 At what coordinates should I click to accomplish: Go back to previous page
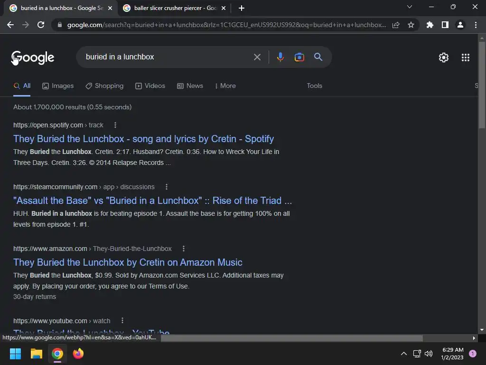(x=10, y=25)
